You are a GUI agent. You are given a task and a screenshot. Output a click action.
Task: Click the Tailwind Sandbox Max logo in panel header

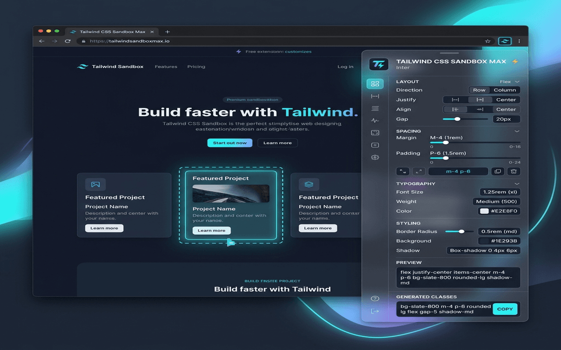(x=379, y=64)
